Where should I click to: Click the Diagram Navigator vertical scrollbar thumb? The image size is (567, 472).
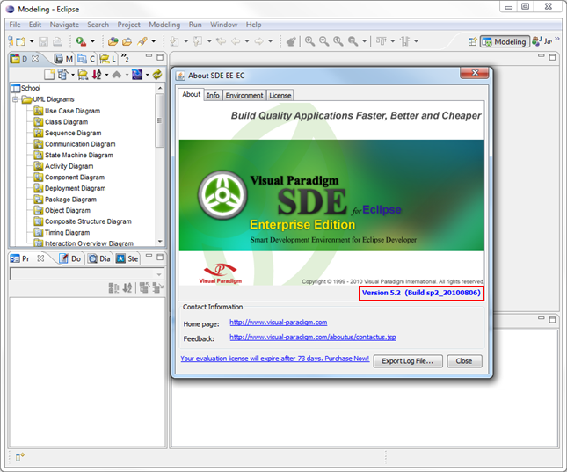[x=159, y=120]
